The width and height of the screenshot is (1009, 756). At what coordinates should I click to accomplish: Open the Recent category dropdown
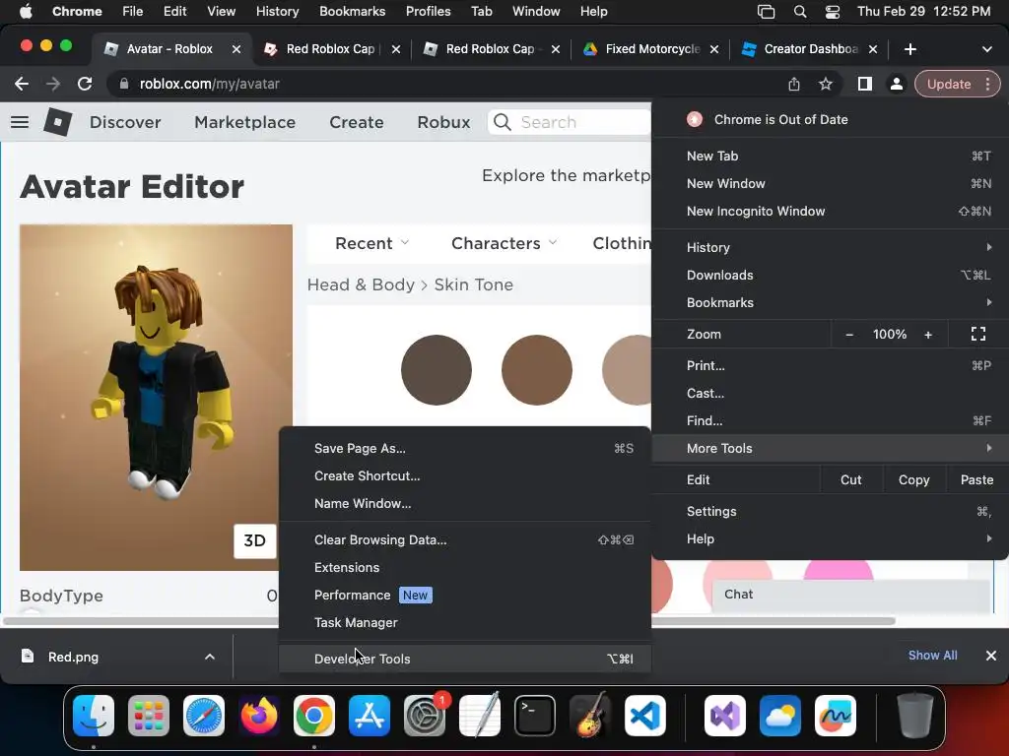pos(371,243)
